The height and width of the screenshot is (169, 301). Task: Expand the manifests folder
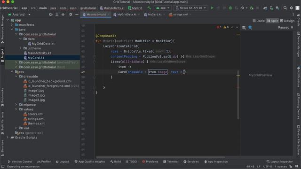click(12, 25)
